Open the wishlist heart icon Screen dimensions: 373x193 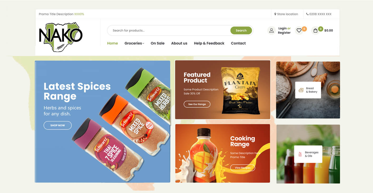pyautogui.click(x=299, y=30)
